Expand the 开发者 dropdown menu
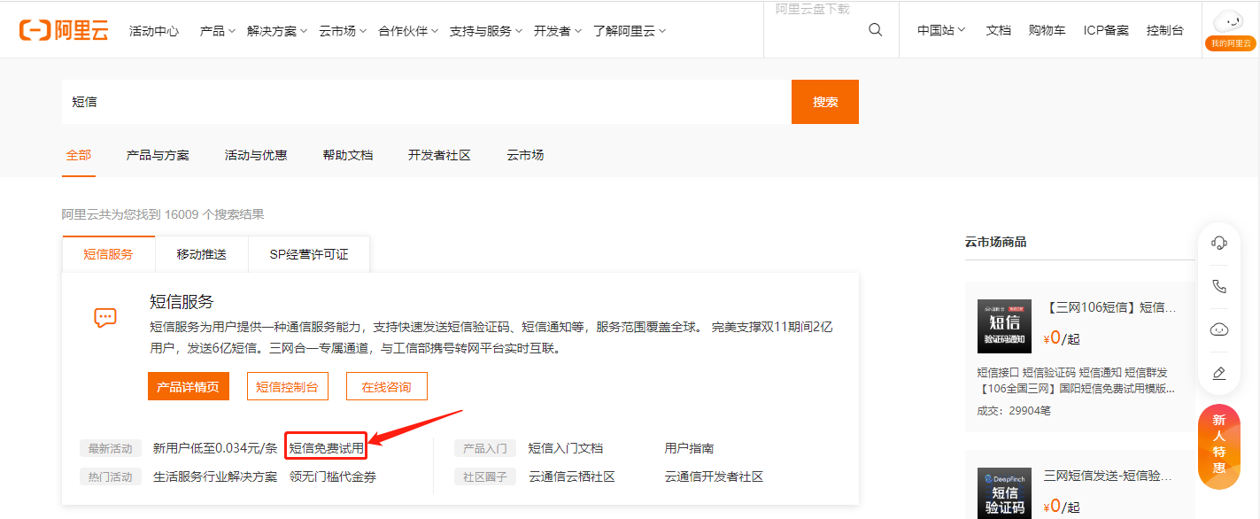This screenshot has height=519, width=1260. pos(558,30)
